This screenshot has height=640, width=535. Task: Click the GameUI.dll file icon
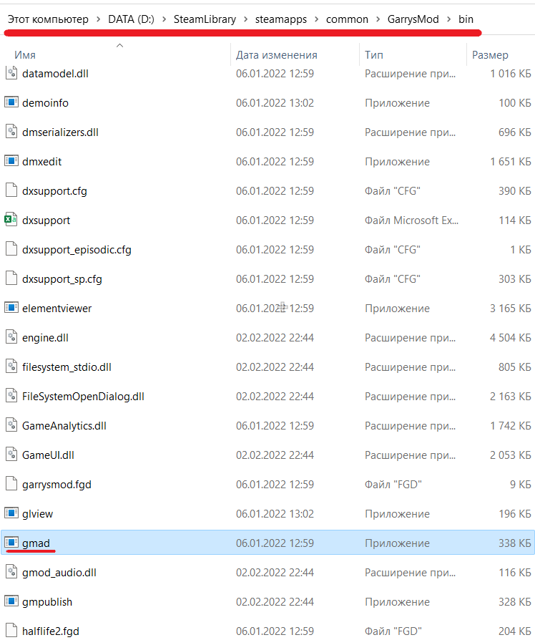(x=11, y=455)
